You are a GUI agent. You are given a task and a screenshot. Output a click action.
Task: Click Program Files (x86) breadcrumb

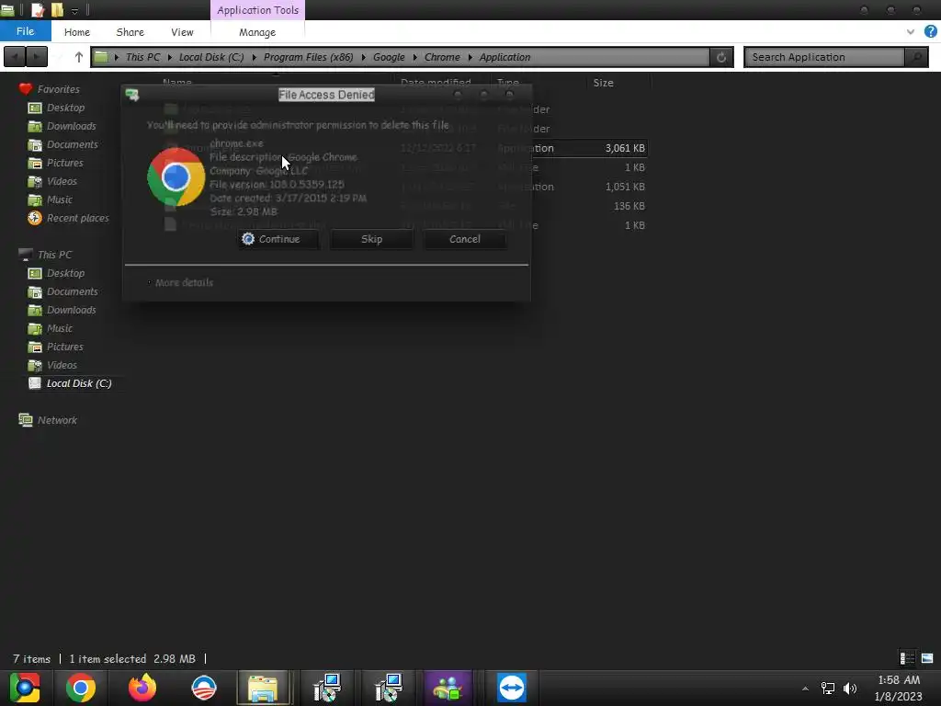pos(309,57)
